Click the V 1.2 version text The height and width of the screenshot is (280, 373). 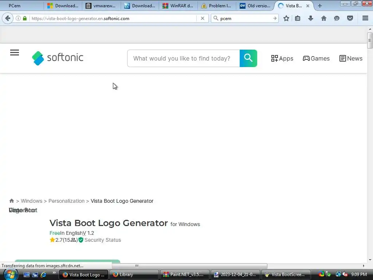tap(88, 233)
